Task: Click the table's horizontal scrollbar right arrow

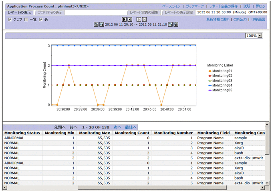Action: click(262, 187)
